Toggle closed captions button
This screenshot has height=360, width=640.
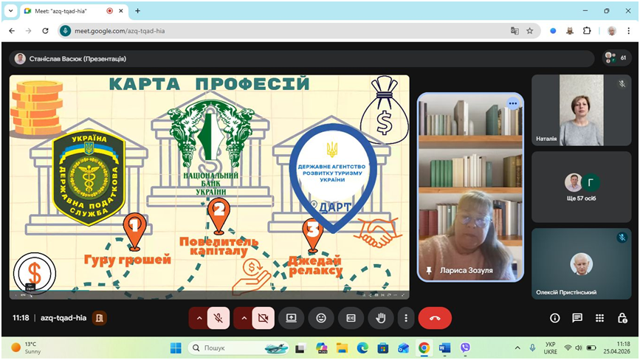click(351, 318)
